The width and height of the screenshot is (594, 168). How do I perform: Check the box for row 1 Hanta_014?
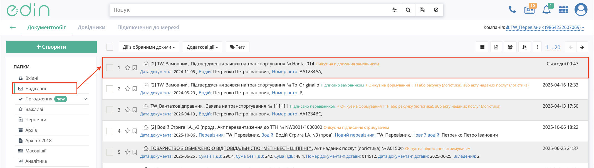[x=110, y=68]
